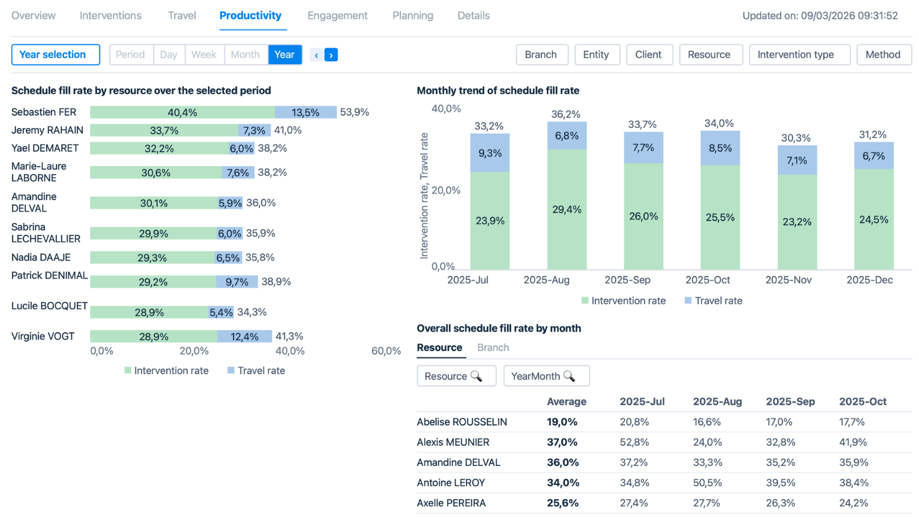Switch to the Planning tab
Image resolution: width=919 pixels, height=517 pixels.
413,16
